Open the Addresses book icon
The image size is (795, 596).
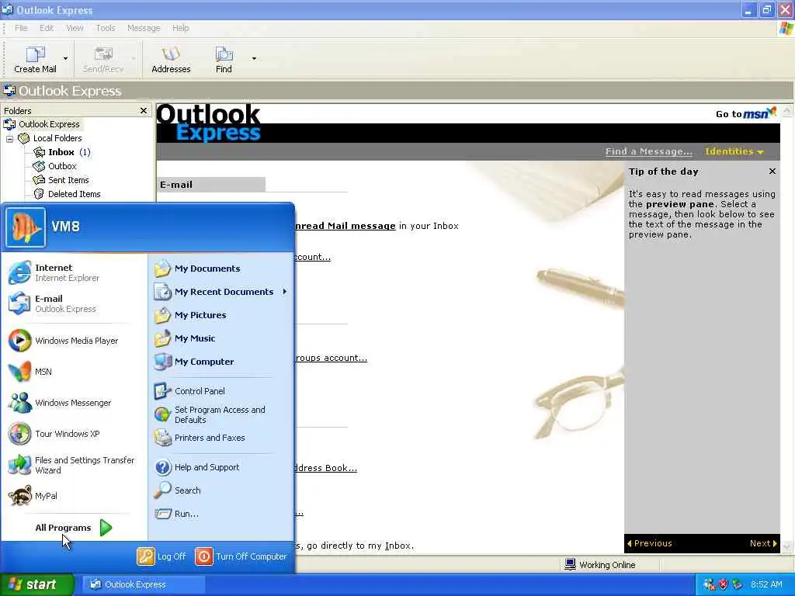coord(171,59)
